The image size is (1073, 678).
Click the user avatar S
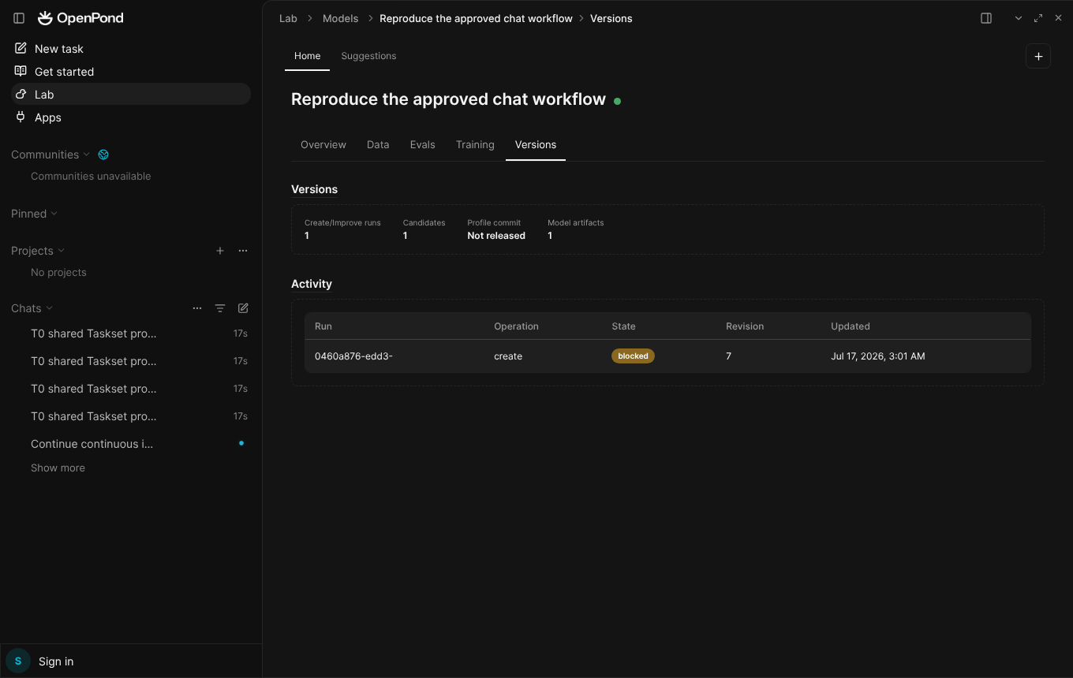[x=18, y=661]
